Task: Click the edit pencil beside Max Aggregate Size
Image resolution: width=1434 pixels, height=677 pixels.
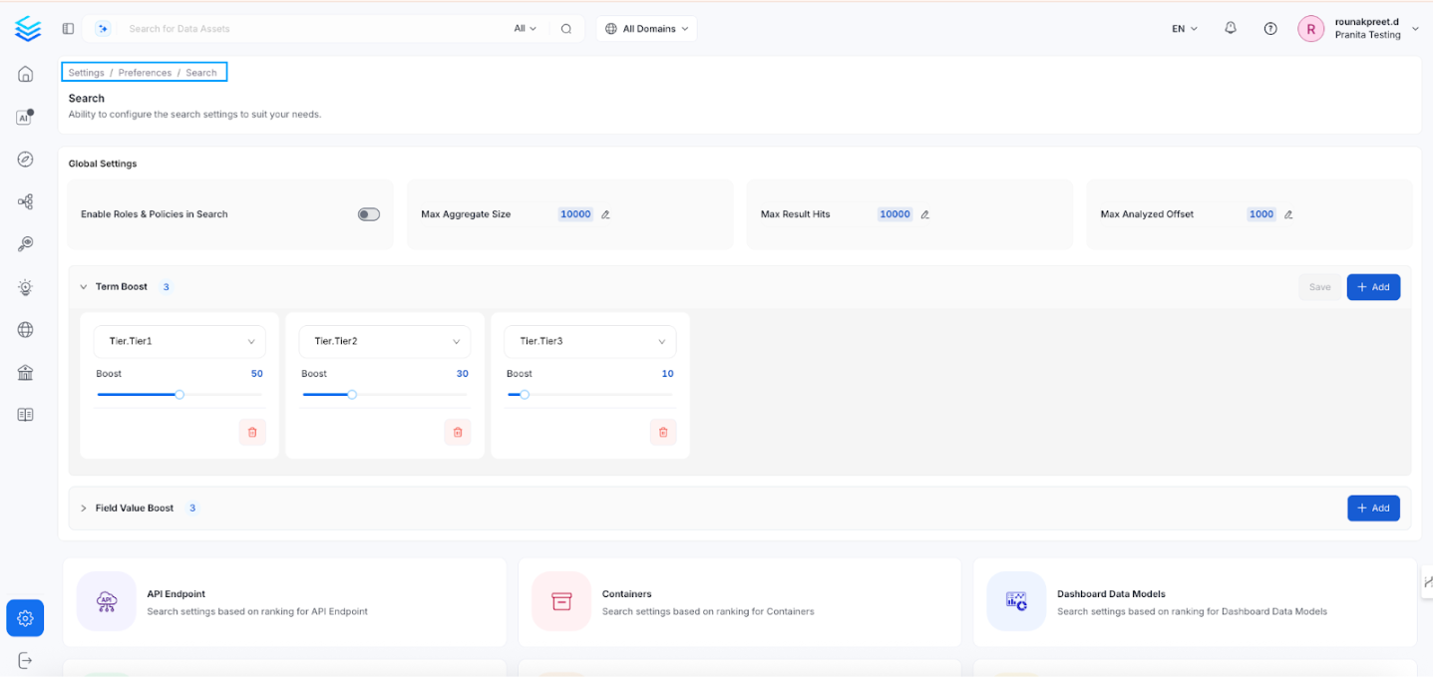Action: (607, 213)
